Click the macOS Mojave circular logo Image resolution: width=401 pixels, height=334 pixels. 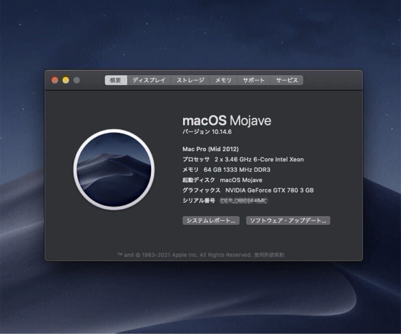(114, 169)
